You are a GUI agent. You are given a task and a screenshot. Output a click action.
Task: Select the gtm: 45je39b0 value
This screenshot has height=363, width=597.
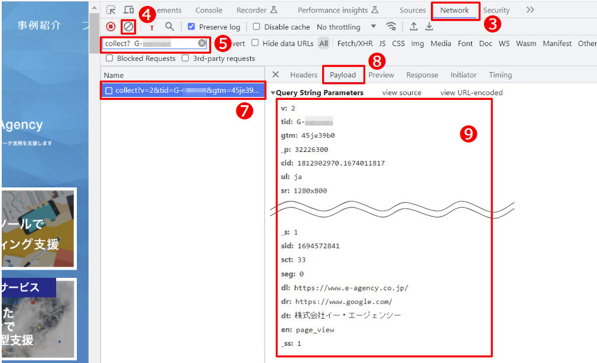pos(318,135)
